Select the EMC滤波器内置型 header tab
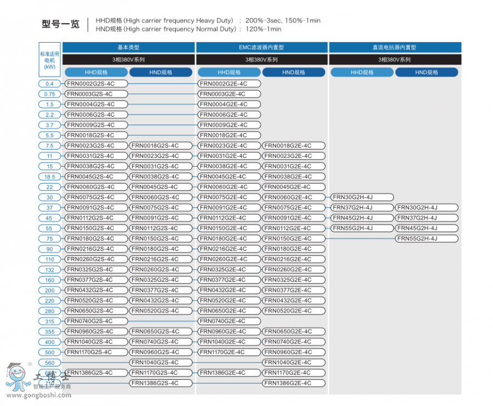Screen dimensions: 493x406 click(261, 48)
